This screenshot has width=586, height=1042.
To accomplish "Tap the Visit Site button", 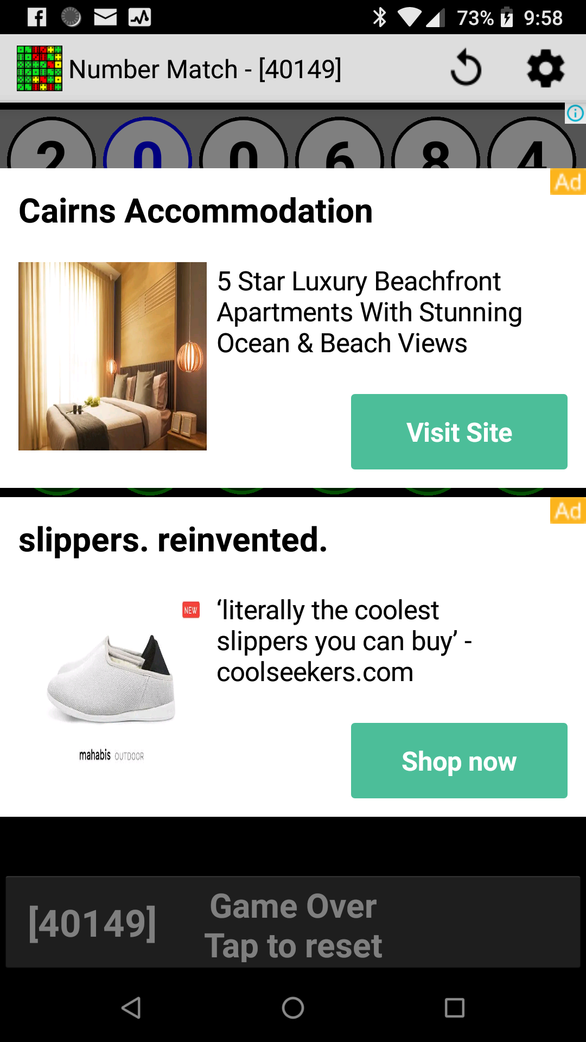I will tap(459, 432).
